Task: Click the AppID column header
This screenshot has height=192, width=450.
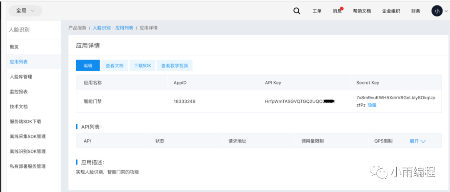Action: [180, 83]
